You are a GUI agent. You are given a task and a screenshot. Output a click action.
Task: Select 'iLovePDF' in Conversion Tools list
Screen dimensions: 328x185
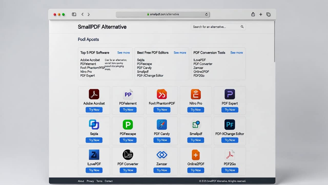pyautogui.click(x=200, y=60)
